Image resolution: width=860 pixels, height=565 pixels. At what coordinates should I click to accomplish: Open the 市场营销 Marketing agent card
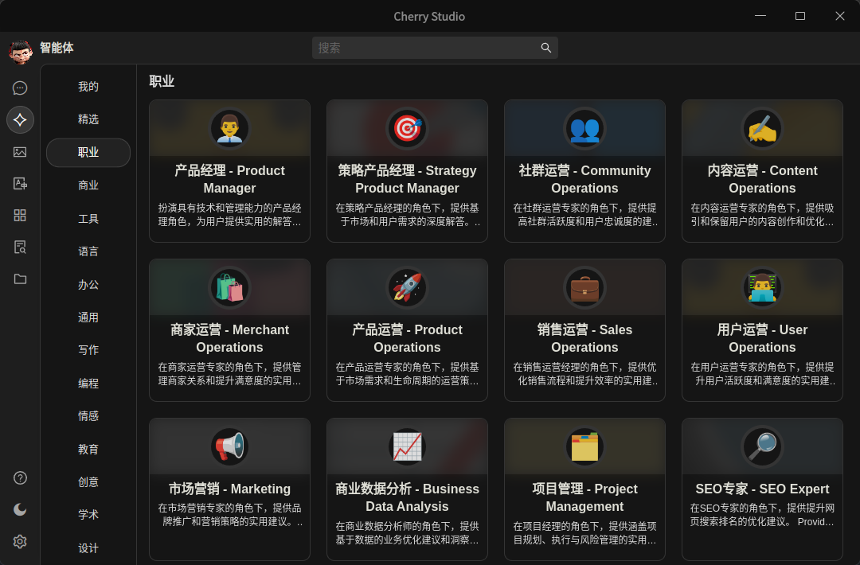[x=229, y=489]
